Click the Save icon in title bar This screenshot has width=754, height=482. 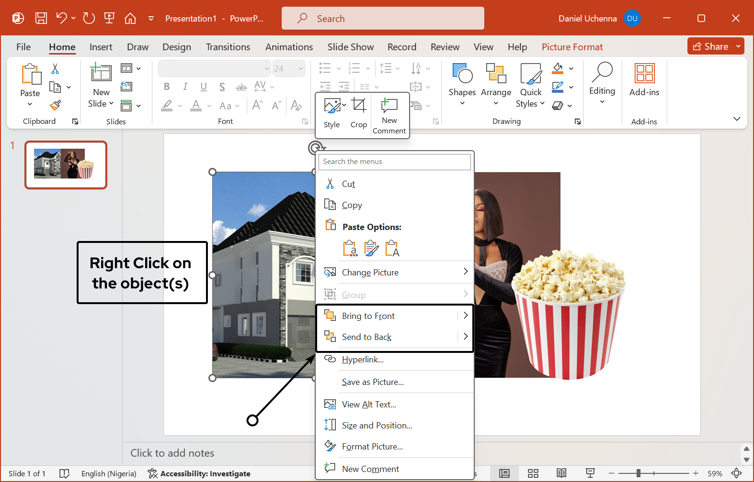tap(41, 18)
